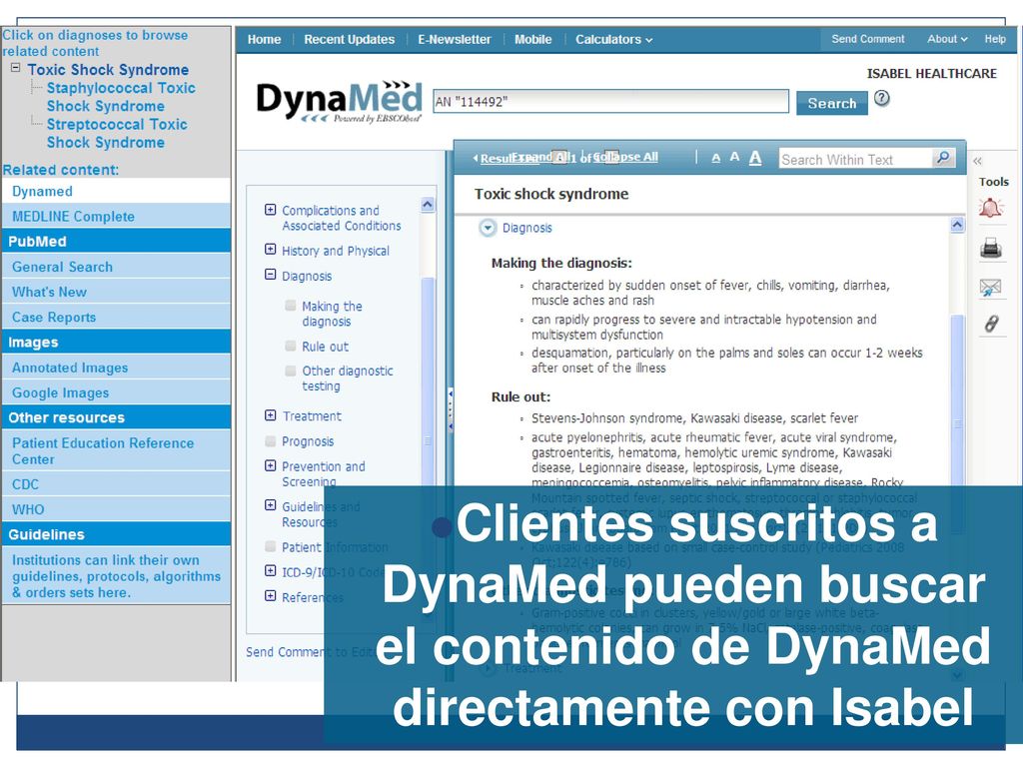Select the Making the diagnosis outline item
The image size is (1023, 767).
click(332, 314)
